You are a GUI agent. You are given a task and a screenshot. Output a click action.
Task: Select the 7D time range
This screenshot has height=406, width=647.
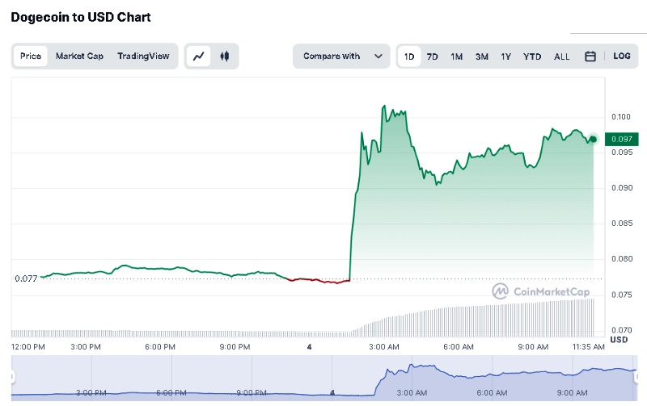pos(433,57)
